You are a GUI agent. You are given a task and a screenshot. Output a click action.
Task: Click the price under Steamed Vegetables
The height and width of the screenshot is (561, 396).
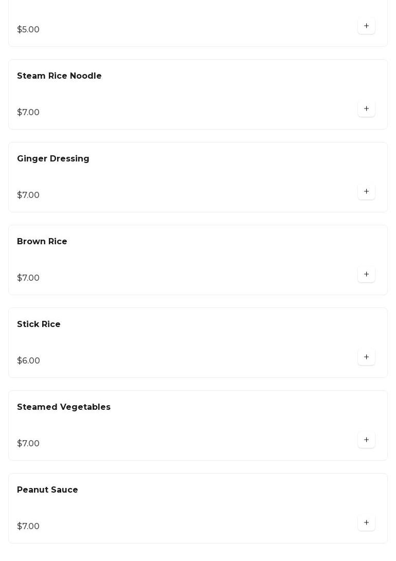[28, 444]
